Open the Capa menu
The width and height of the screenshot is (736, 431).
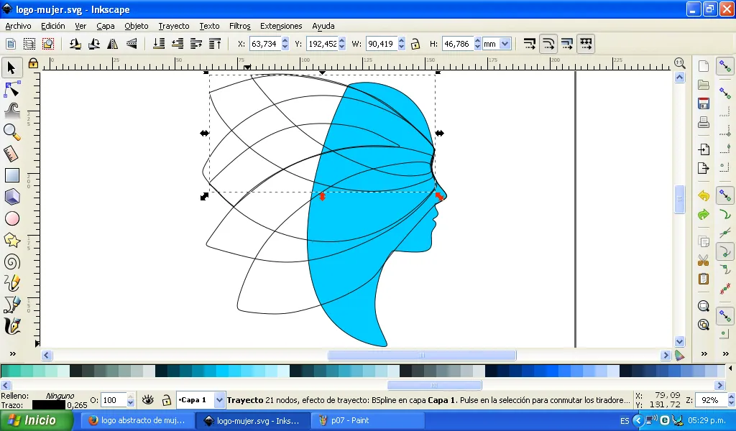[106, 27]
